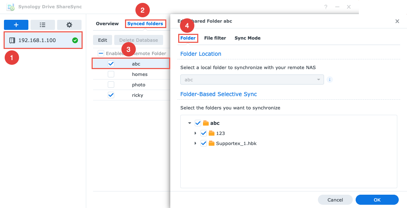Expand the 123 folder tree arrow
This screenshot has width=407, height=208.
pos(195,133)
